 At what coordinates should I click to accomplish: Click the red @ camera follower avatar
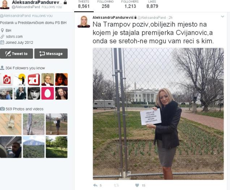pyautogui.click(x=6, y=79)
